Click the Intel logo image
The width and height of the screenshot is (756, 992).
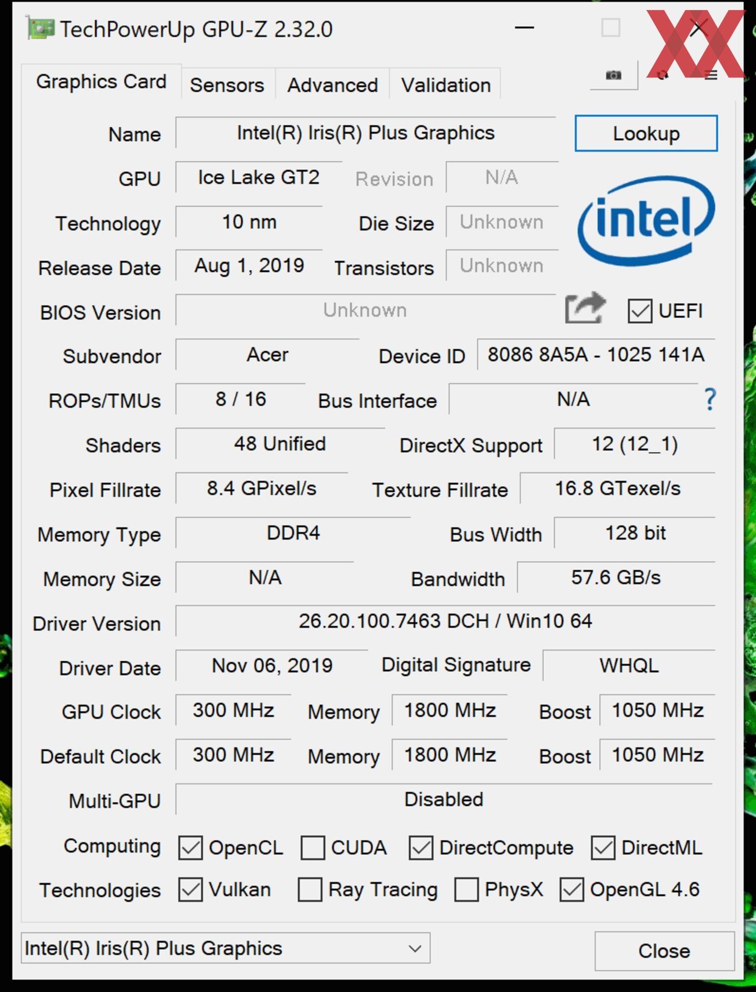tap(646, 221)
